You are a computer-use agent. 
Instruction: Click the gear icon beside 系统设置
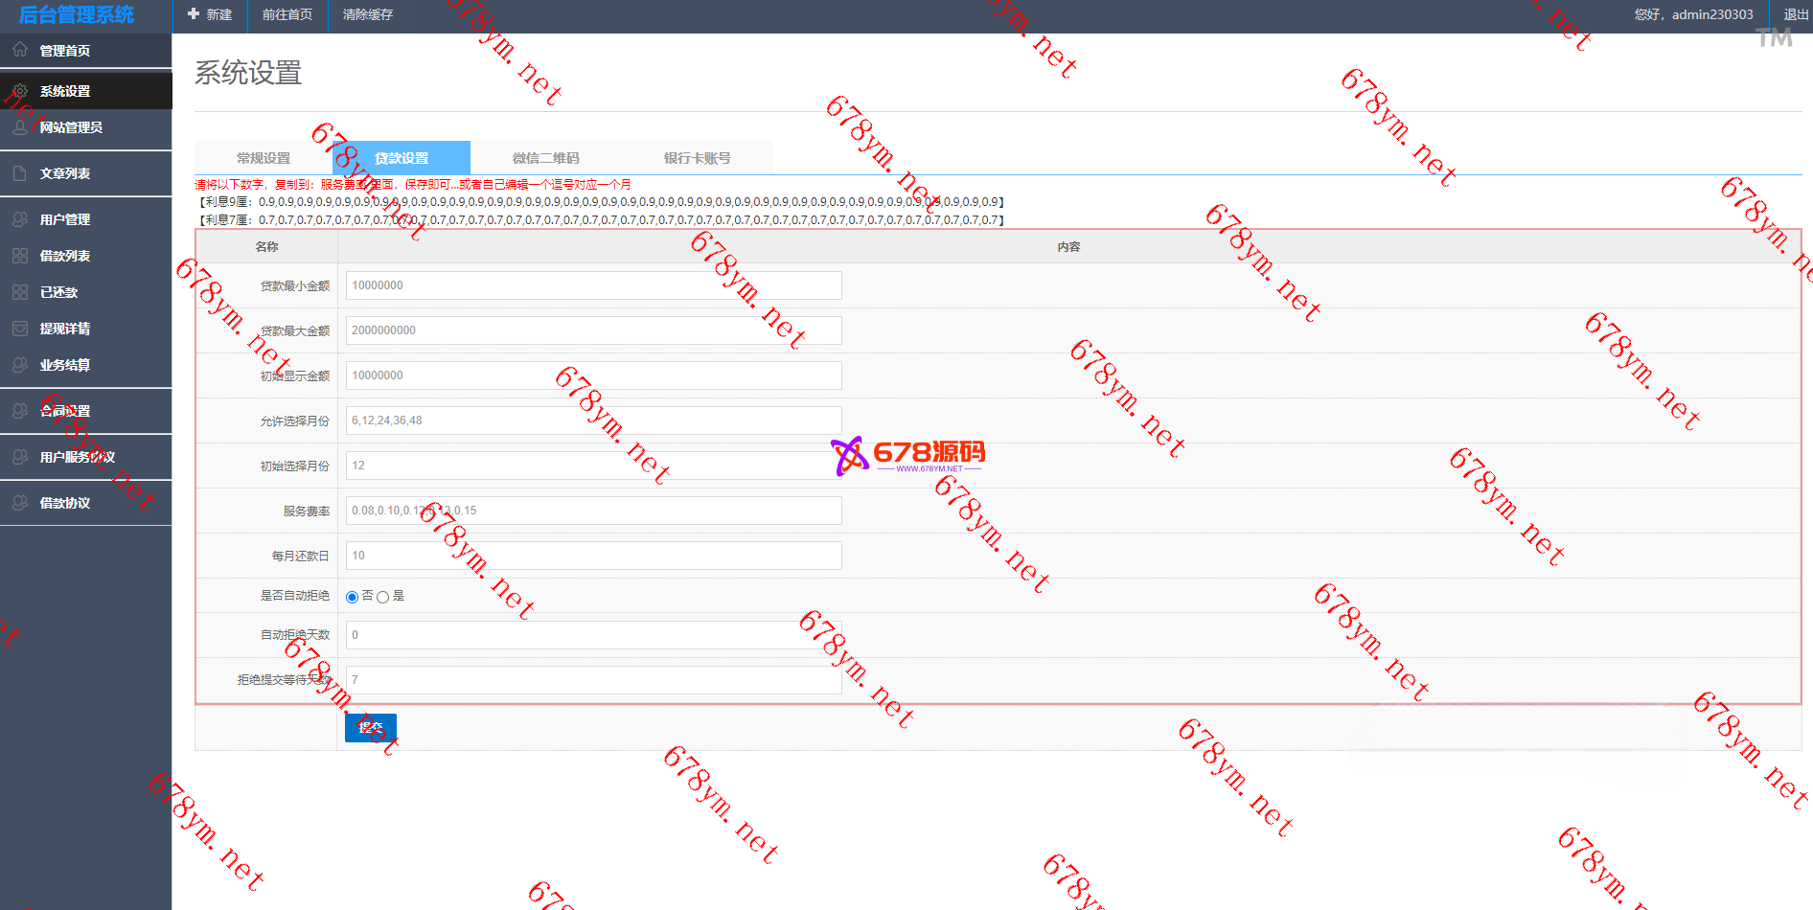(20, 91)
